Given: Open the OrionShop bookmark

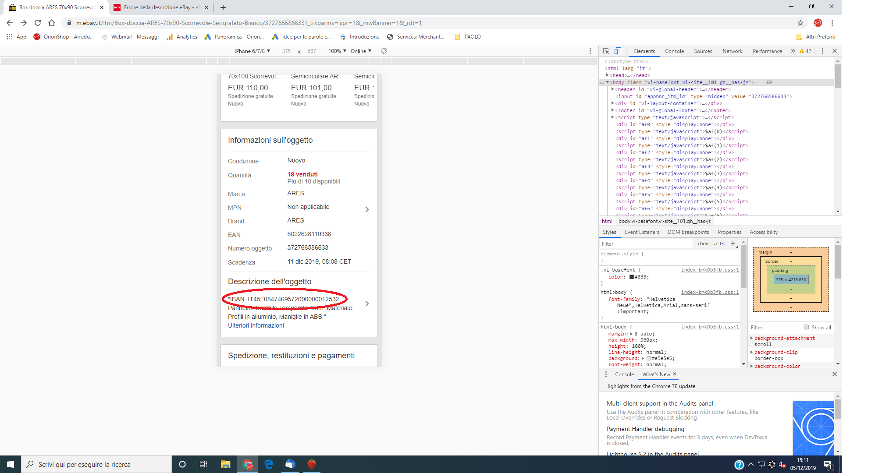Looking at the screenshot, I should click(x=64, y=37).
